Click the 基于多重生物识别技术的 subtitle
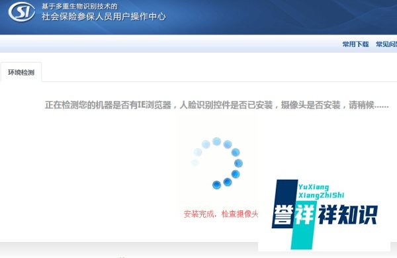This screenshot has height=258, width=397. (80, 6)
